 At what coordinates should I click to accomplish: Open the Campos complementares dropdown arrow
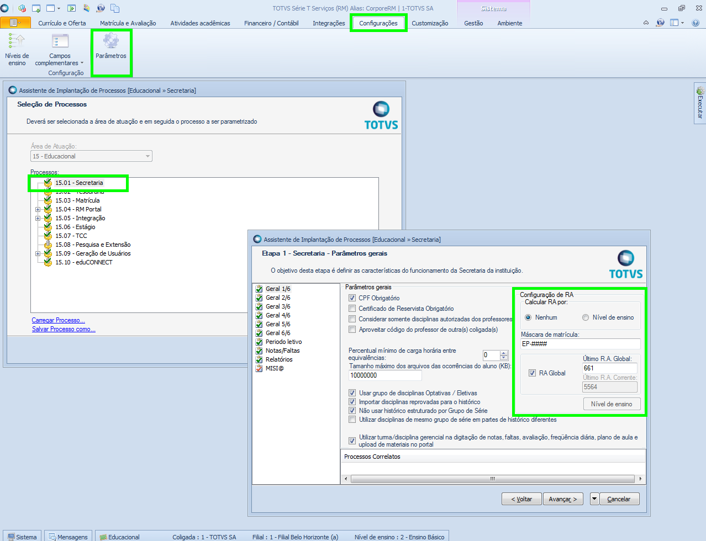(82, 63)
